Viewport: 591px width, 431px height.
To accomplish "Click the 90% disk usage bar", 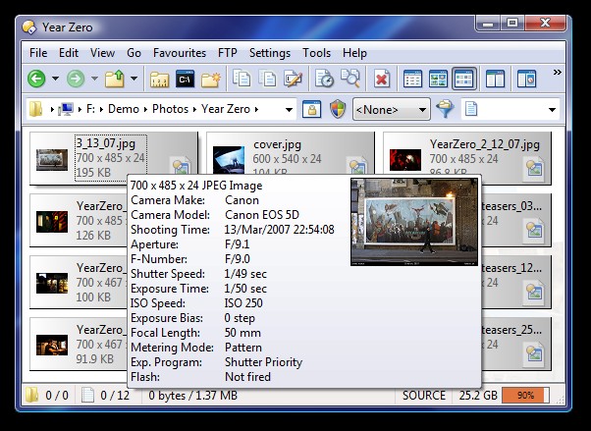I will click(x=525, y=396).
